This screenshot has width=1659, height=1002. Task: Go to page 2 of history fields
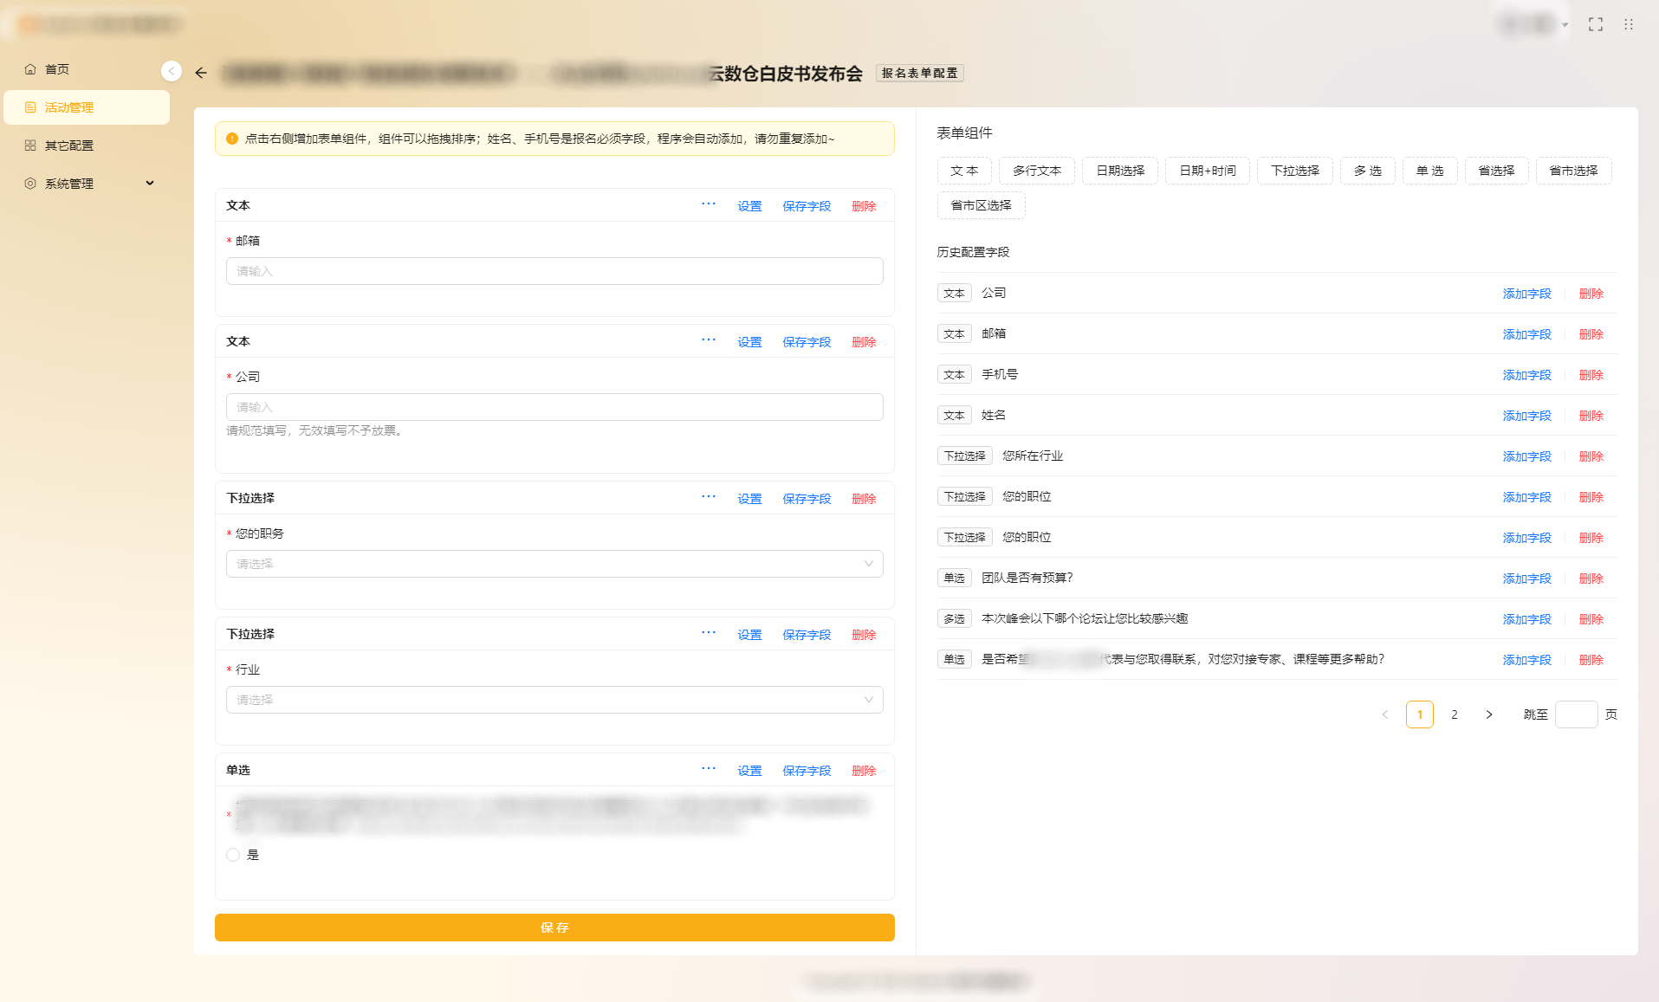point(1455,714)
